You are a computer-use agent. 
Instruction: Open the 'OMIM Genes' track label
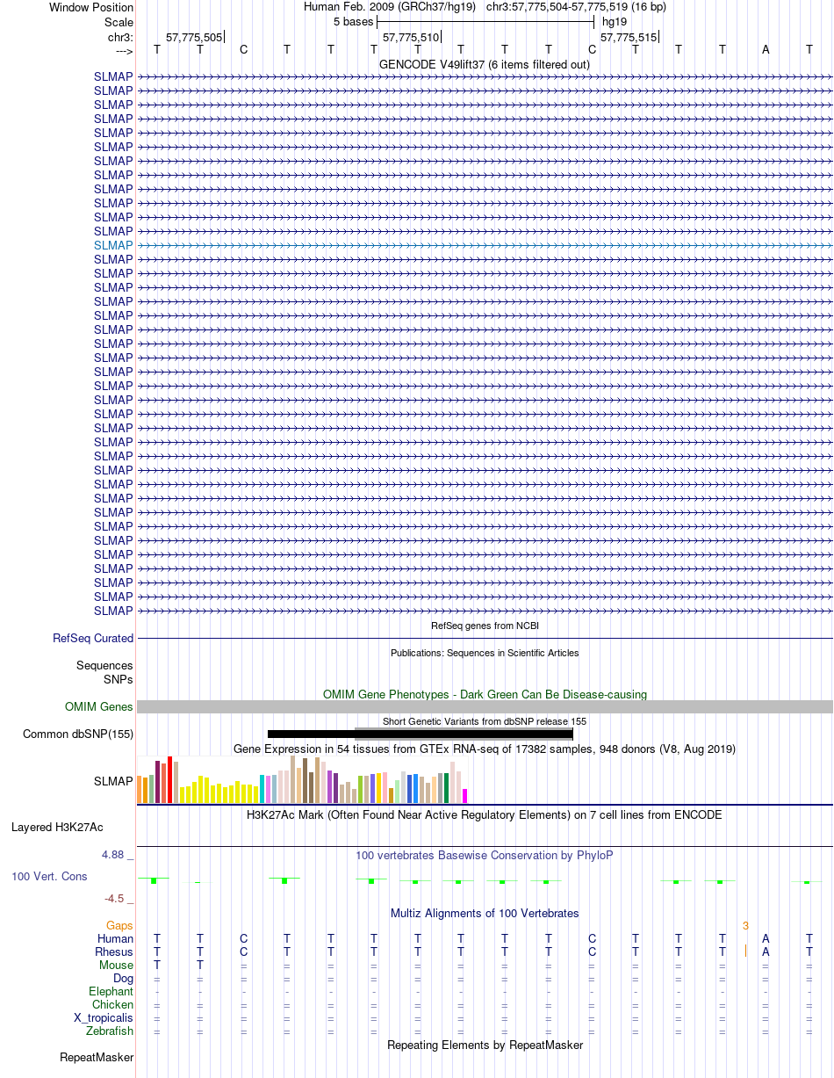pyautogui.click(x=99, y=706)
